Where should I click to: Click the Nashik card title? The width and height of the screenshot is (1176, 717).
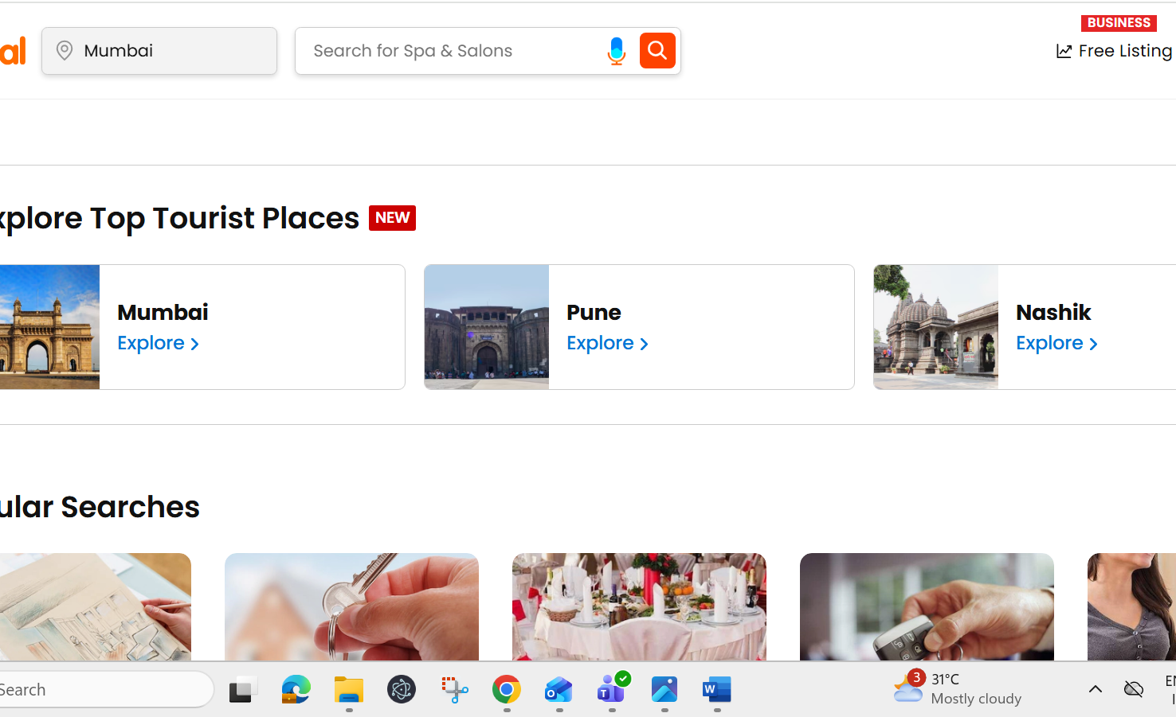(1053, 312)
